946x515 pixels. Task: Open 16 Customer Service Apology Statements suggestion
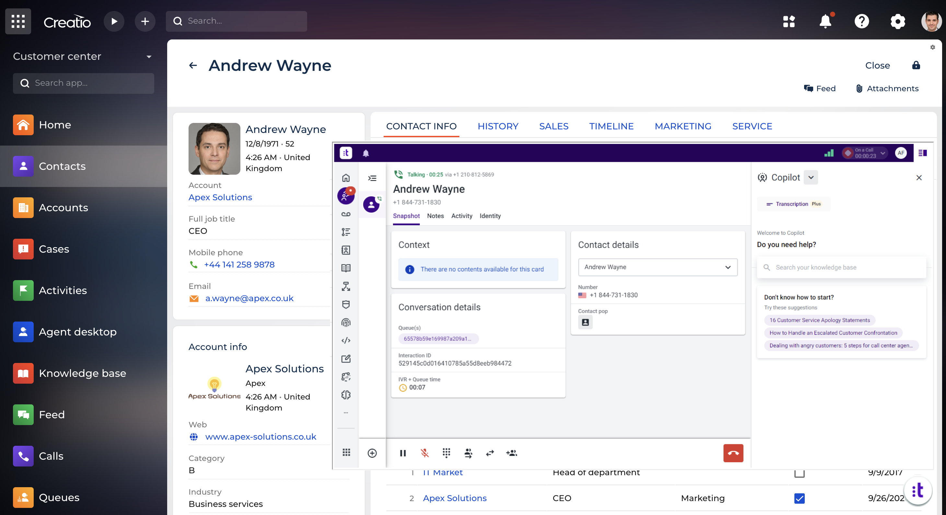click(x=819, y=320)
